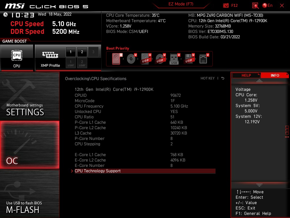290x218 pixels.
Task: Switch to the HELP tab
Action: click(x=246, y=75)
